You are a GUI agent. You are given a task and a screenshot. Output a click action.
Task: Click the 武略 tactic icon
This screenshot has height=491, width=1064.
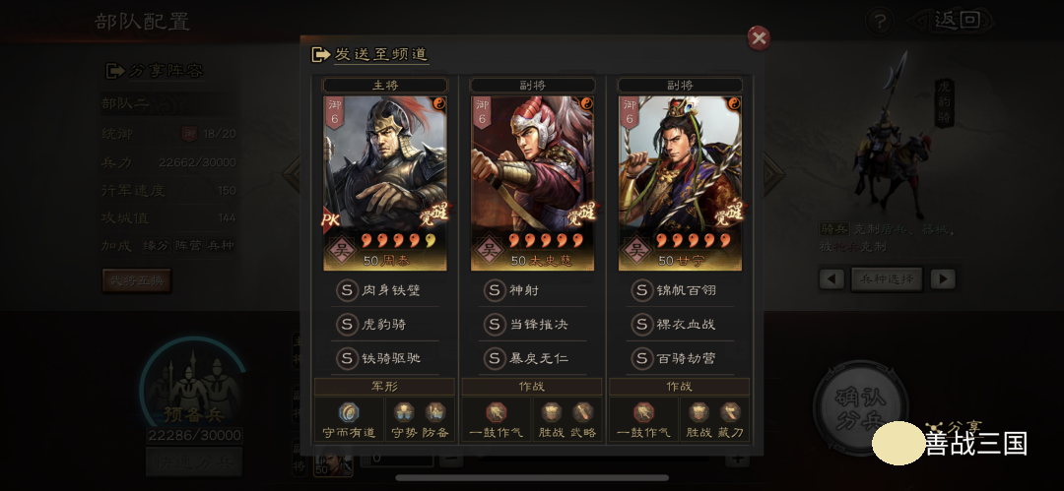(x=583, y=411)
